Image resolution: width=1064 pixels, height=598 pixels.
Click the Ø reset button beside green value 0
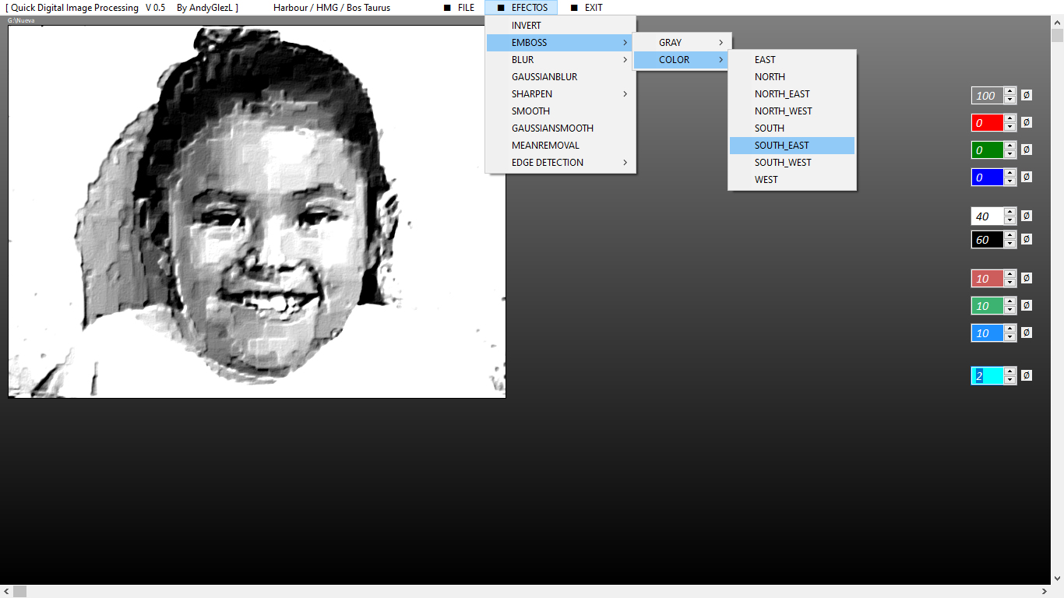[x=1026, y=149]
